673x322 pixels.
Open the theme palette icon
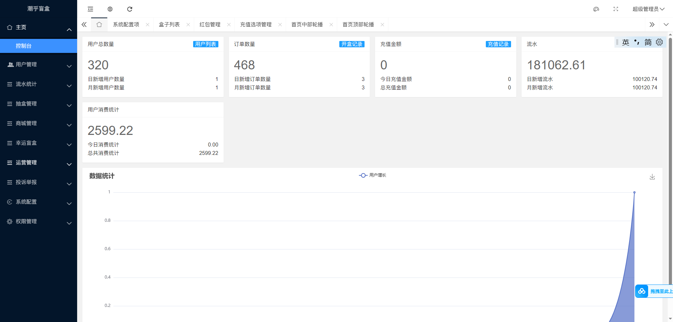coord(596,9)
